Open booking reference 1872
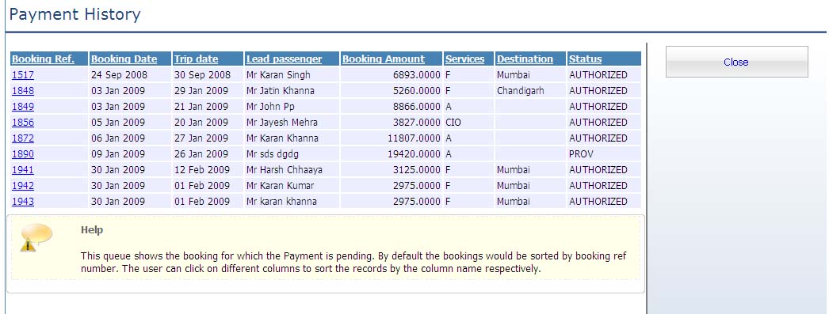 pyautogui.click(x=23, y=138)
